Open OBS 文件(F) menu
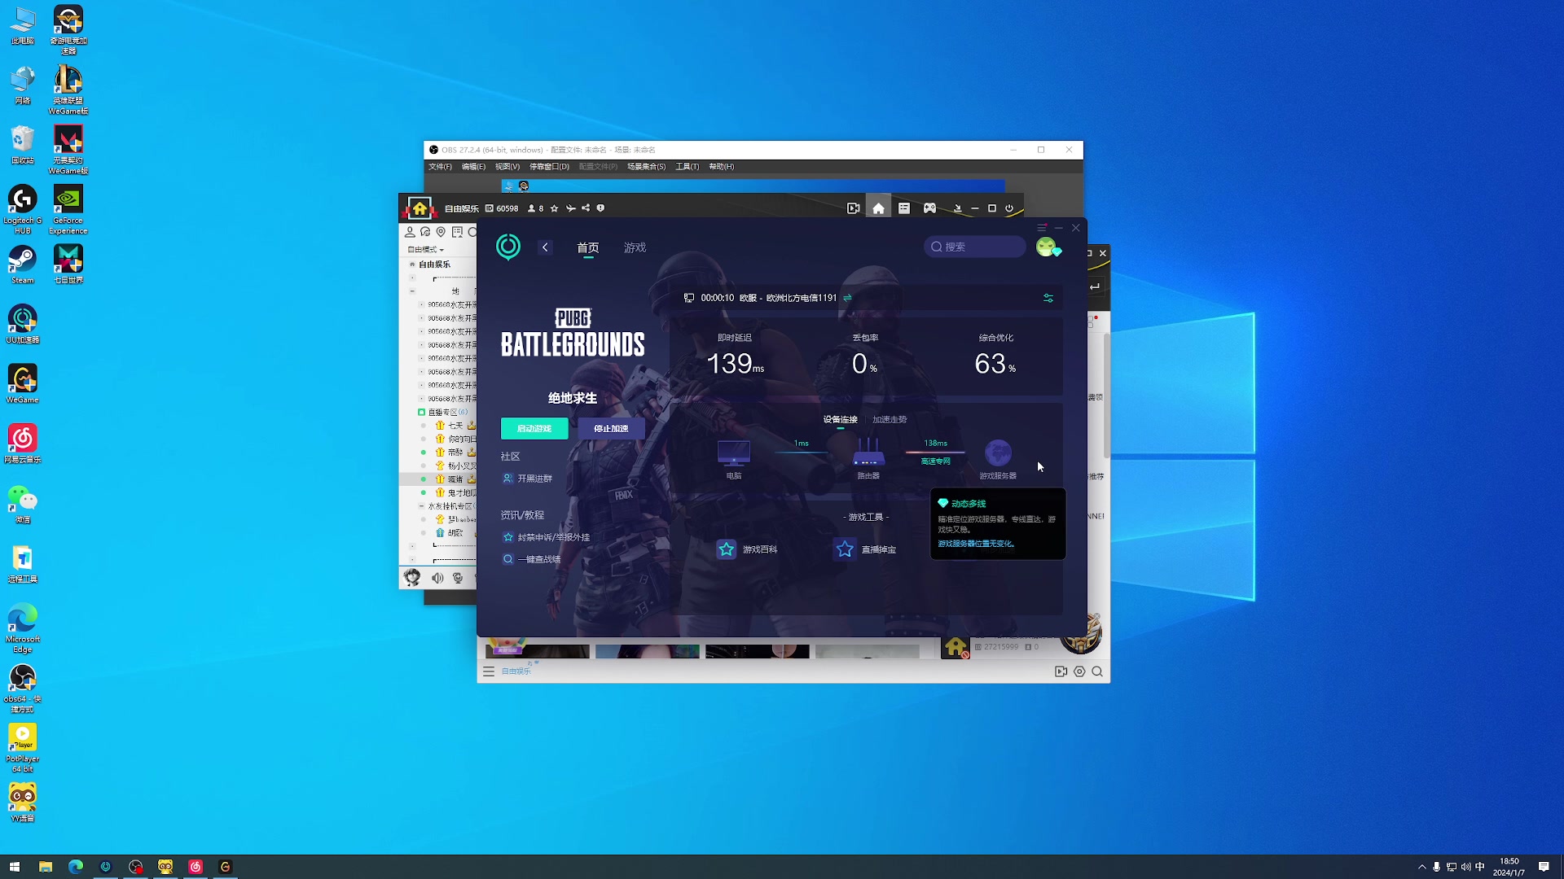The width and height of the screenshot is (1564, 879). click(440, 167)
